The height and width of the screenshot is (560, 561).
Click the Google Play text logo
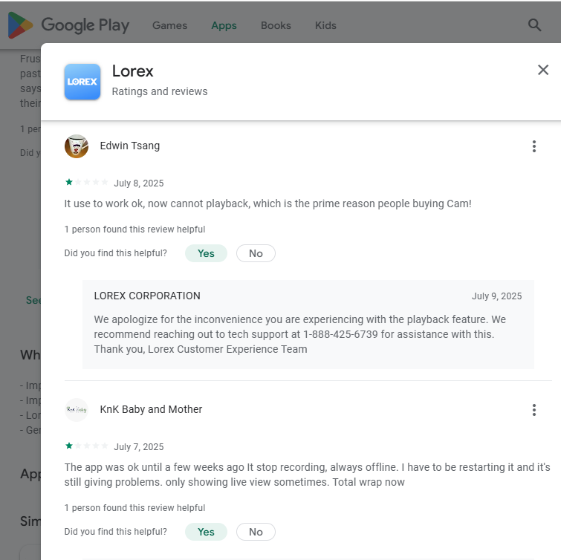point(85,25)
